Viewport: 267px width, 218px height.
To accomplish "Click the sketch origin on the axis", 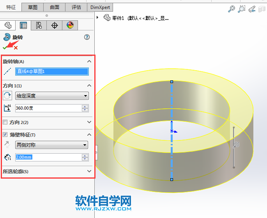I will pos(172,131).
